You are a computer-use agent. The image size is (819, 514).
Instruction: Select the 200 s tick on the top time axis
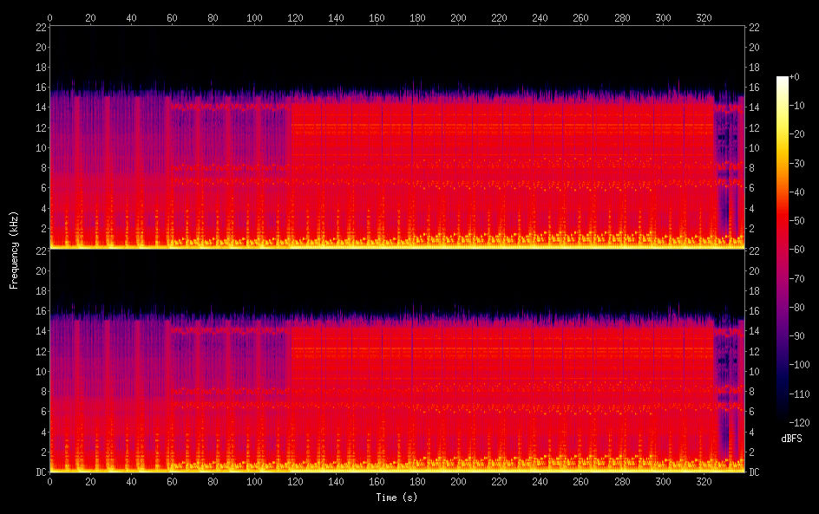pos(458,17)
